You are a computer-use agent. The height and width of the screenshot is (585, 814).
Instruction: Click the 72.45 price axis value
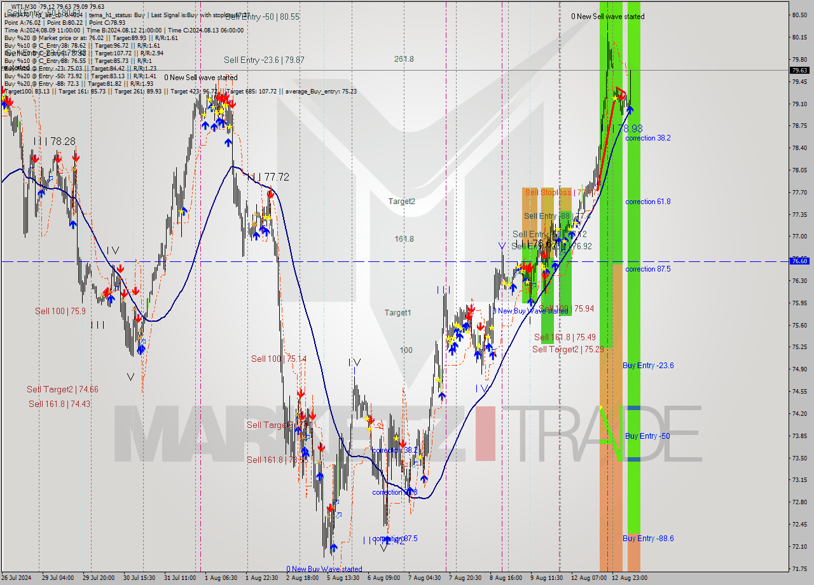click(x=800, y=525)
